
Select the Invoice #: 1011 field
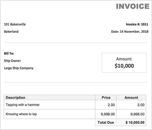137,24
